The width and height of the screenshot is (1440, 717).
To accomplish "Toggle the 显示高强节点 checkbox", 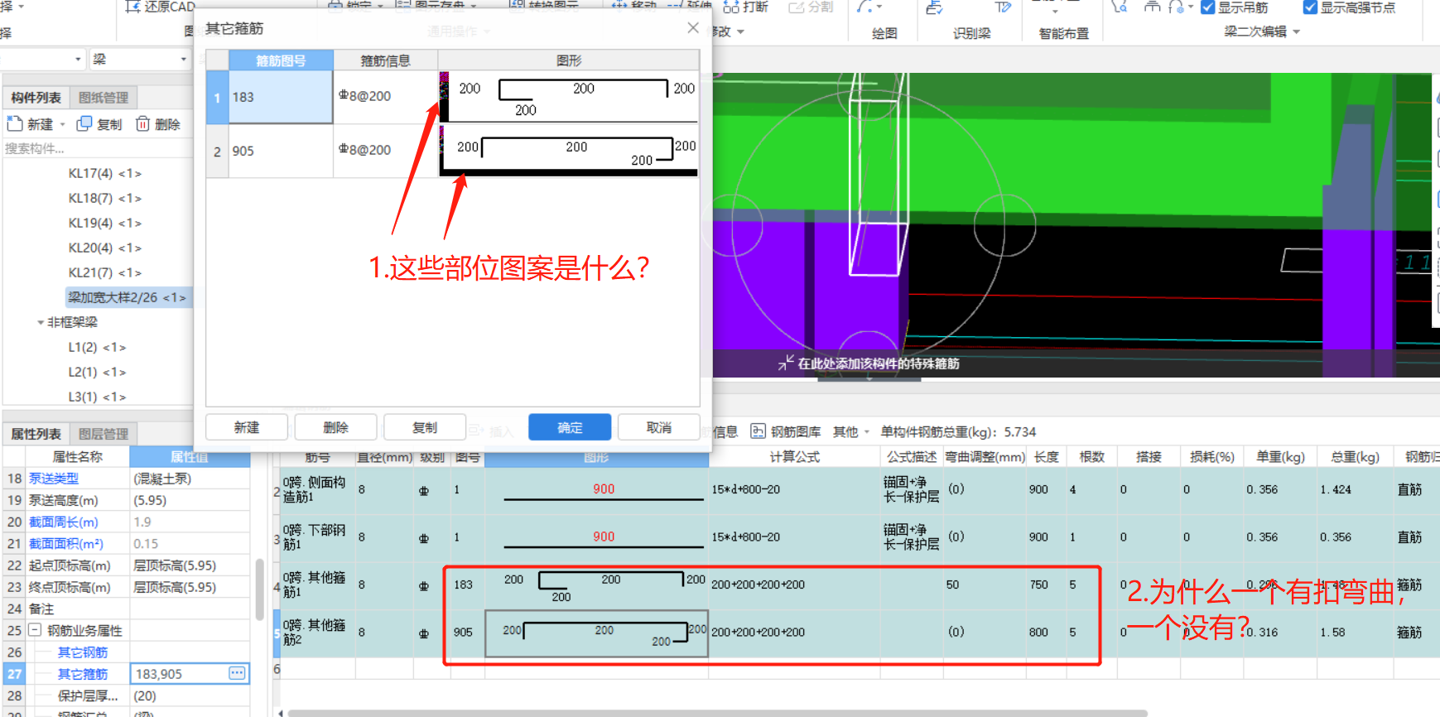I will tap(1310, 7).
